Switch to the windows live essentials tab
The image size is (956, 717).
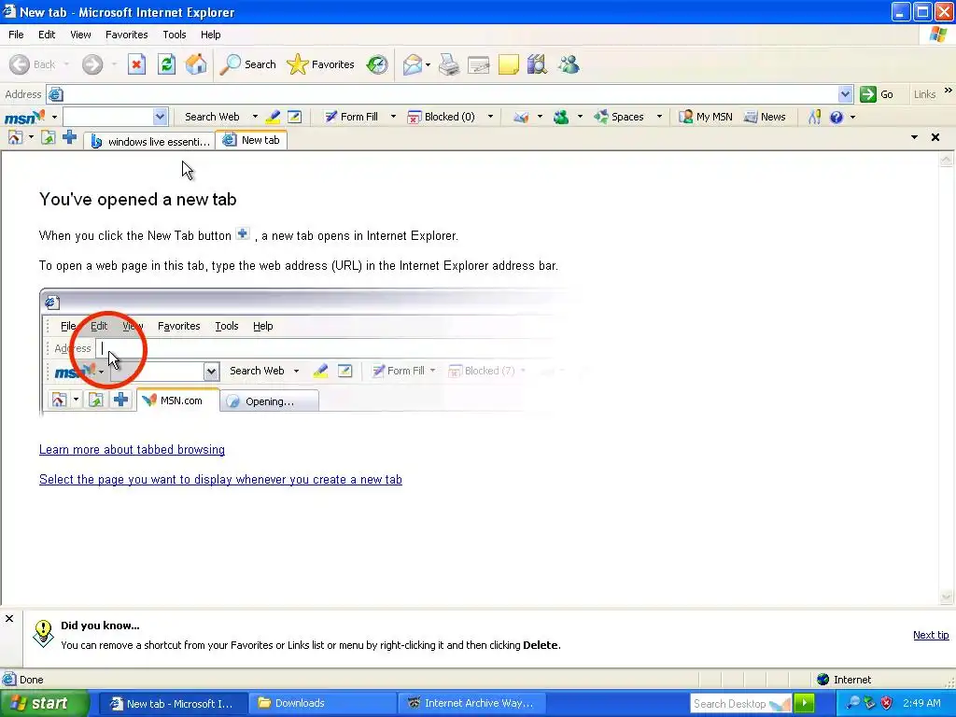(x=149, y=141)
